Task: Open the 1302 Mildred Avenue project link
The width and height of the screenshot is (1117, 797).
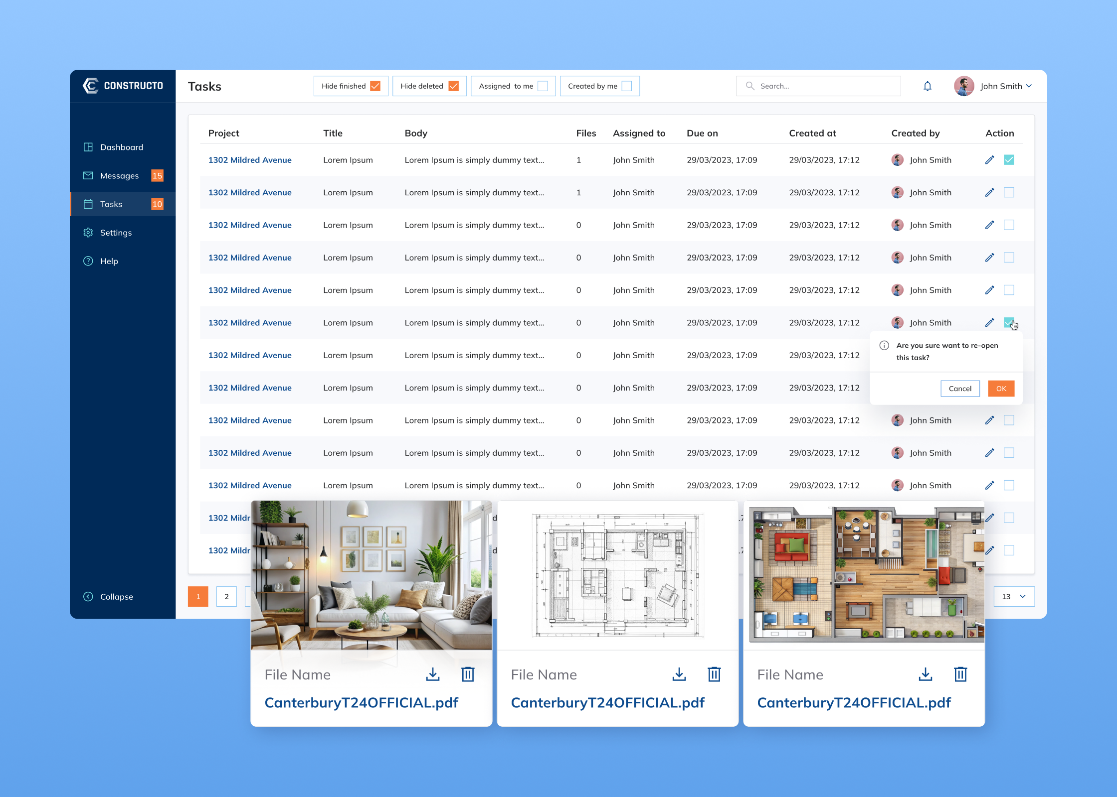Action: click(x=250, y=159)
